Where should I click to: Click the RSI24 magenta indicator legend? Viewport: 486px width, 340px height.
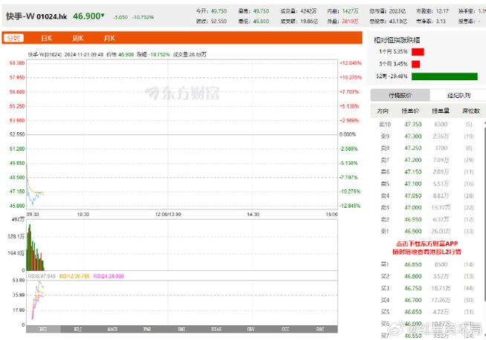click(x=108, y=276)
